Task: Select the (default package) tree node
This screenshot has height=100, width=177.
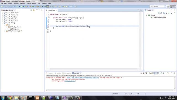Action: (14, 27)
